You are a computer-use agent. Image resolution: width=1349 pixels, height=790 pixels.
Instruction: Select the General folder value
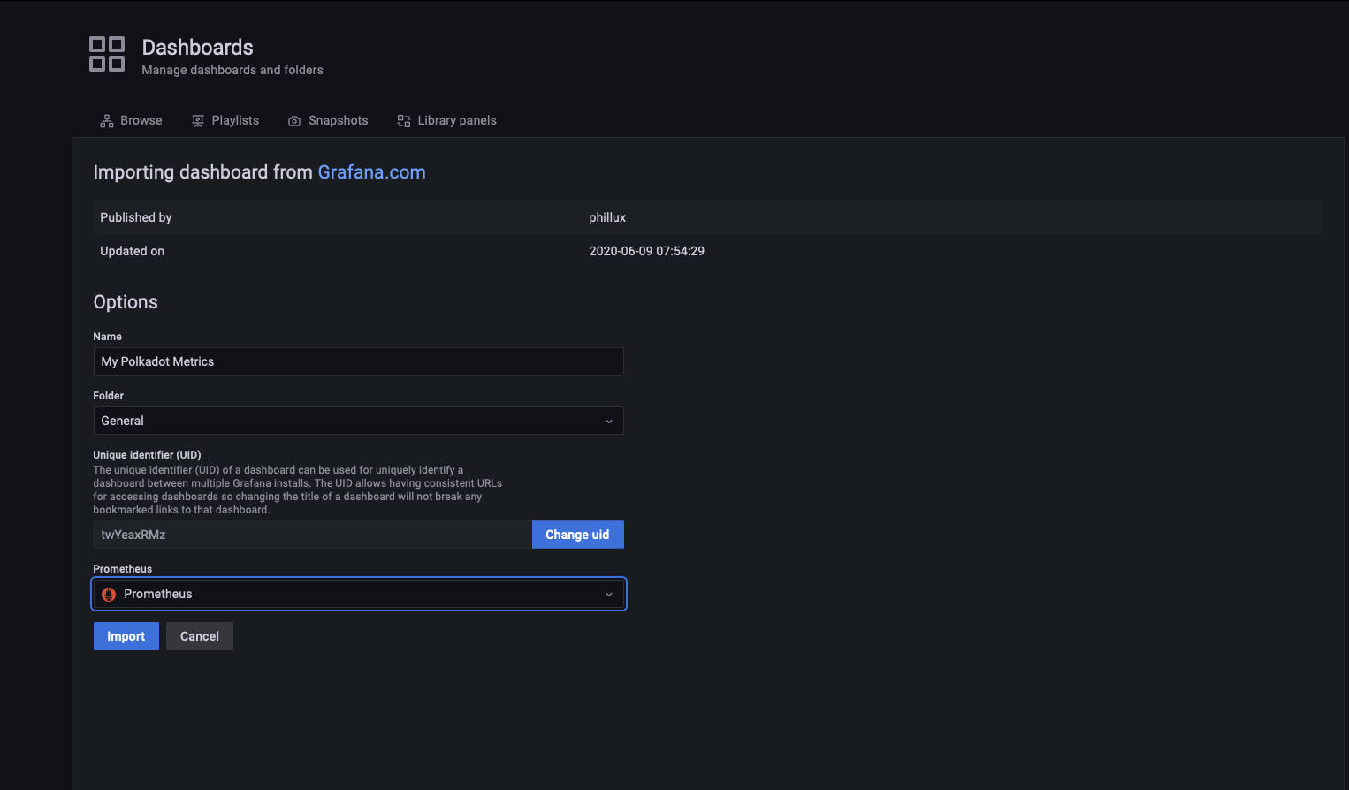[x=123, y=422]
